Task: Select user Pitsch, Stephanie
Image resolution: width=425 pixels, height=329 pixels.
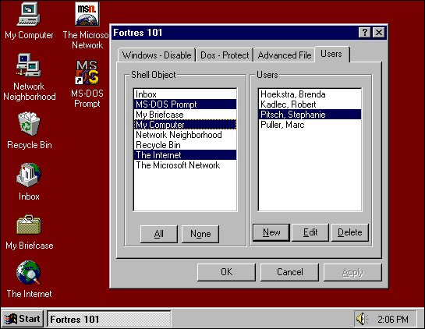Action: pyautogui.click(x=310, y=115)
